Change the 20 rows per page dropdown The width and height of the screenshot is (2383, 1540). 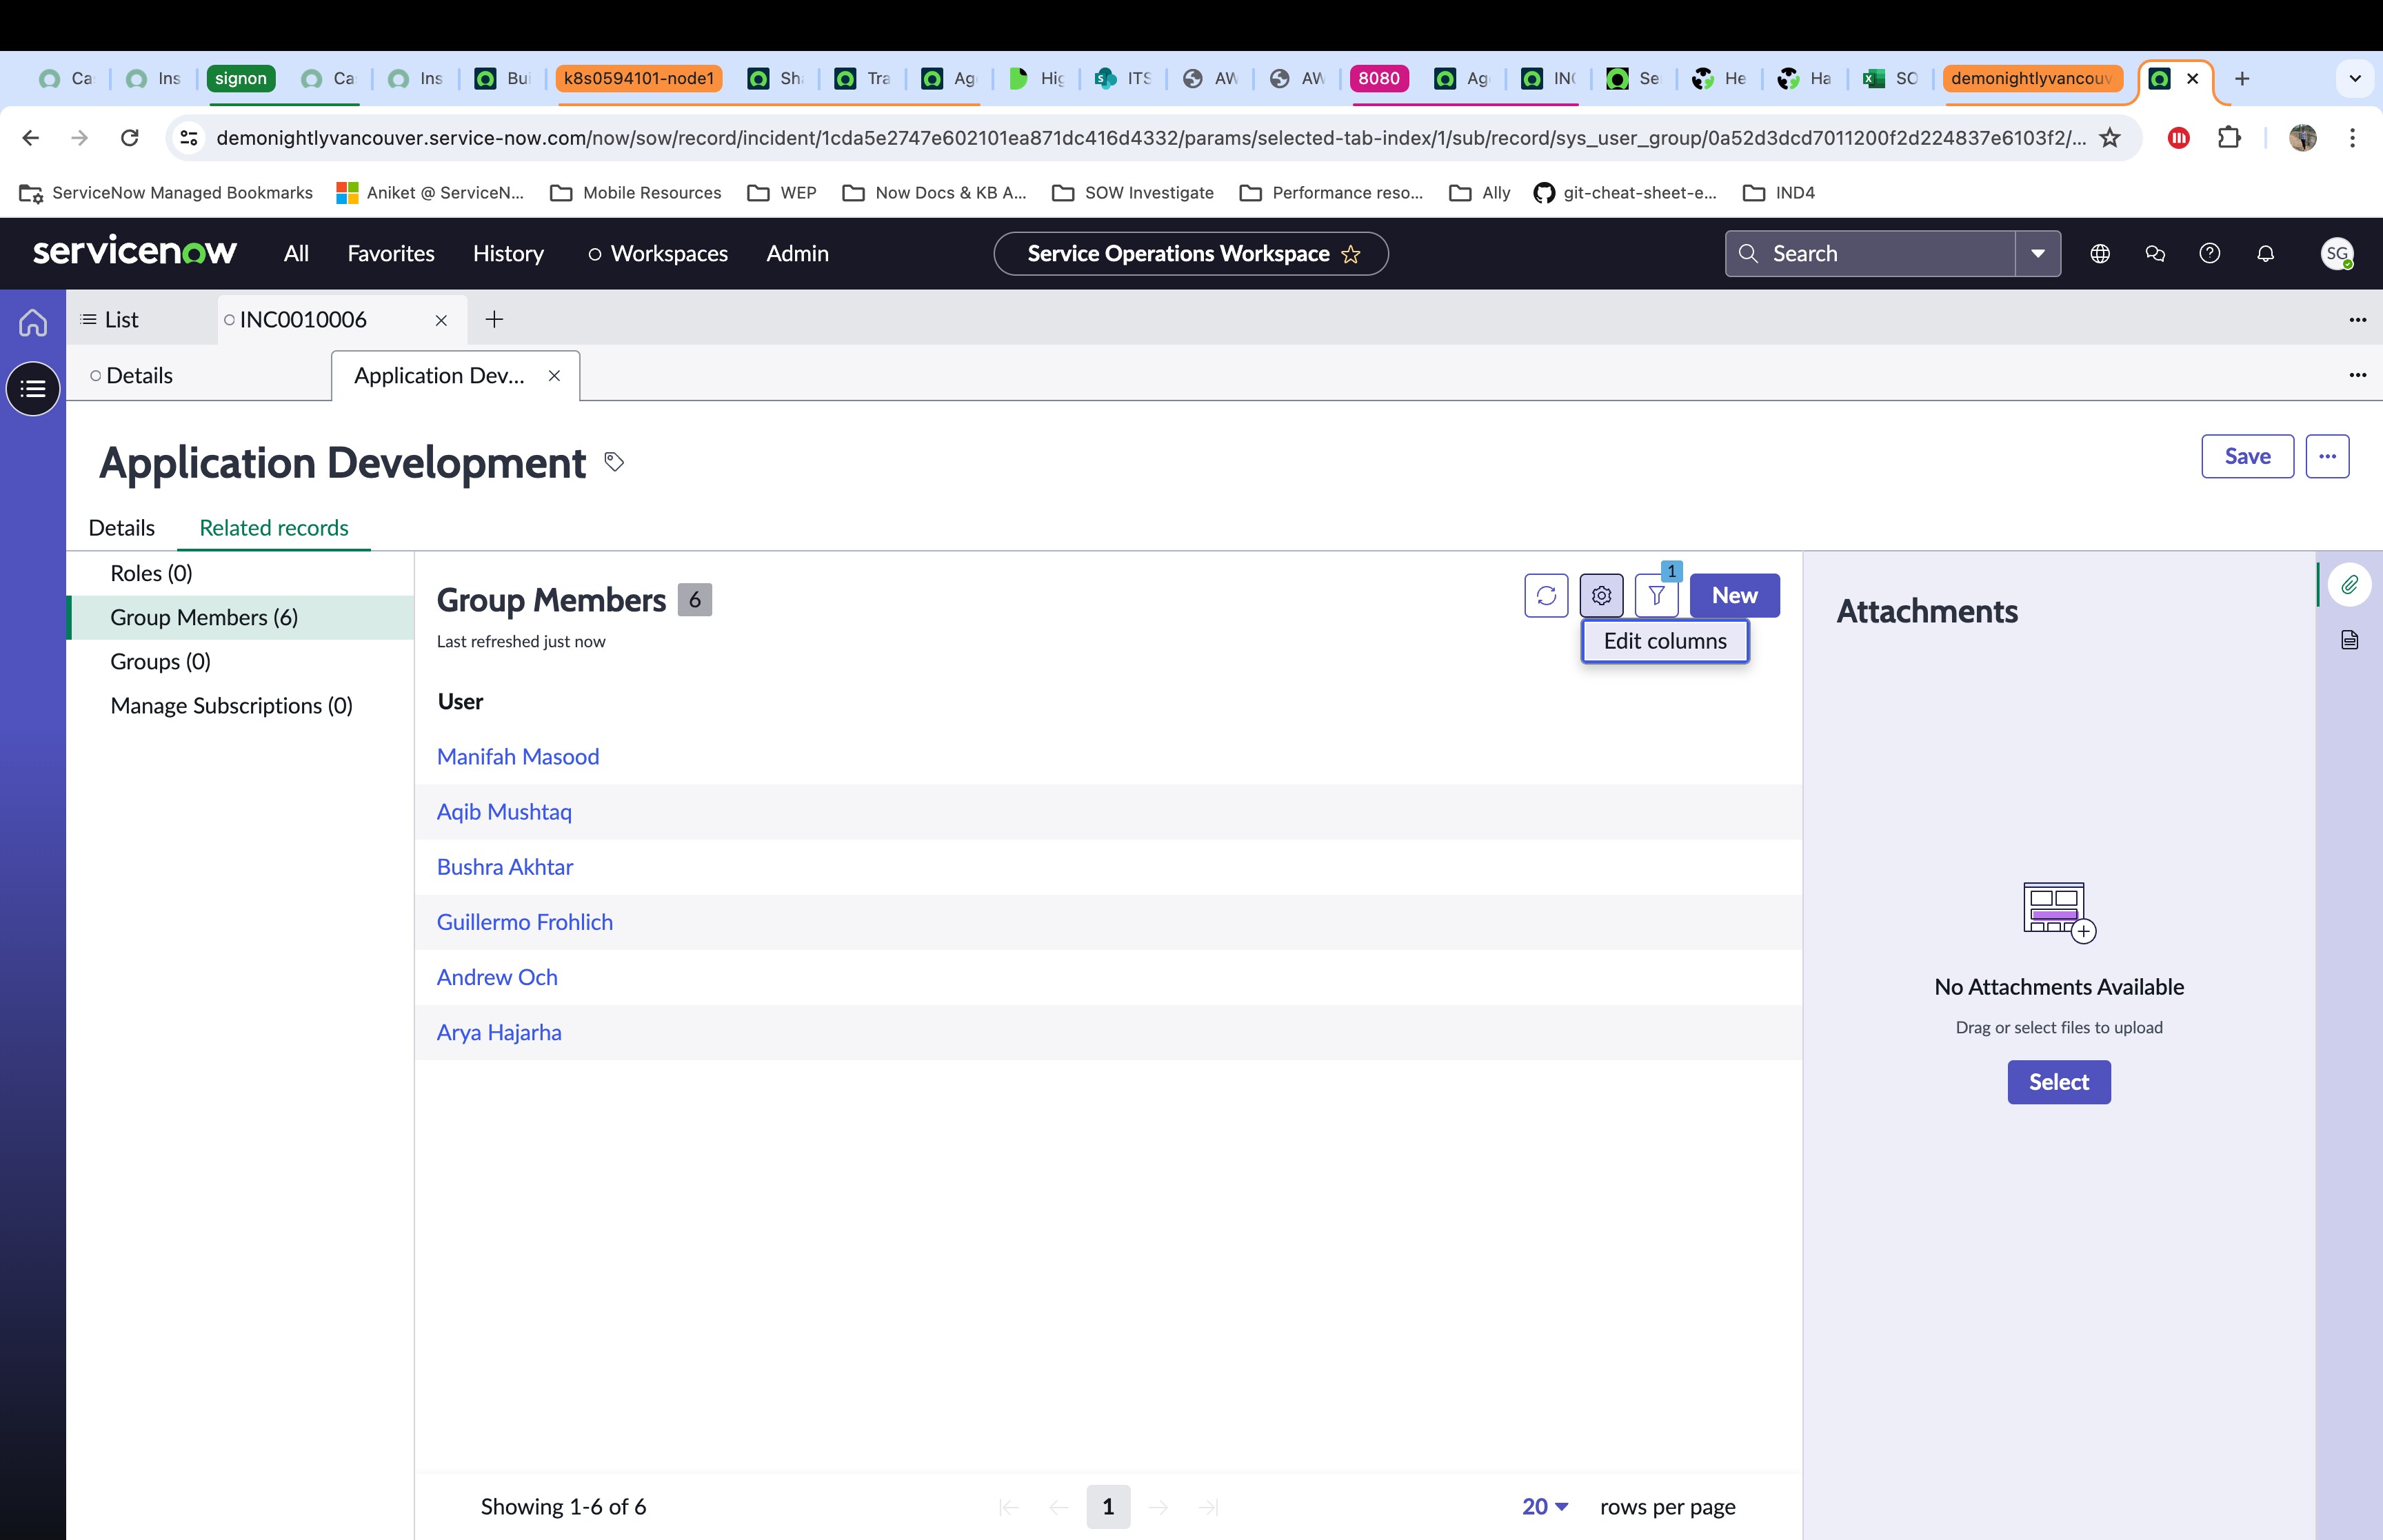tap(1545, 1507)
